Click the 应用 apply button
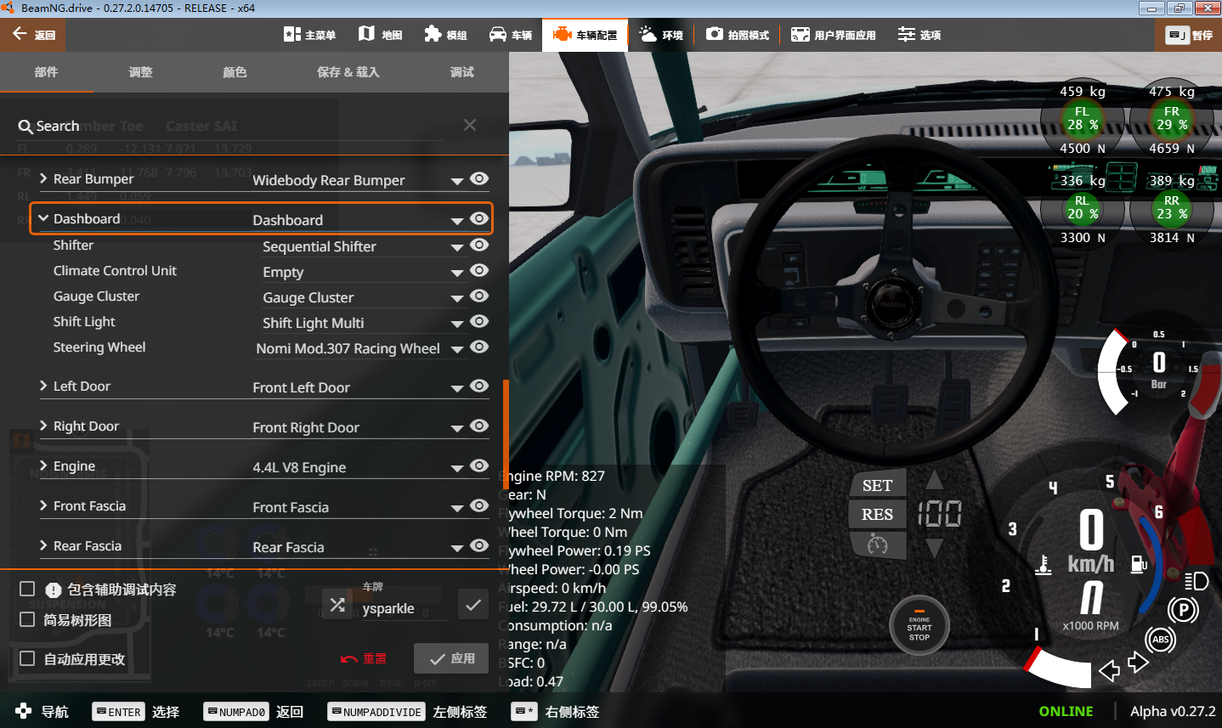Viewport: 1222px width, 728px height. (x=450, y=657)
